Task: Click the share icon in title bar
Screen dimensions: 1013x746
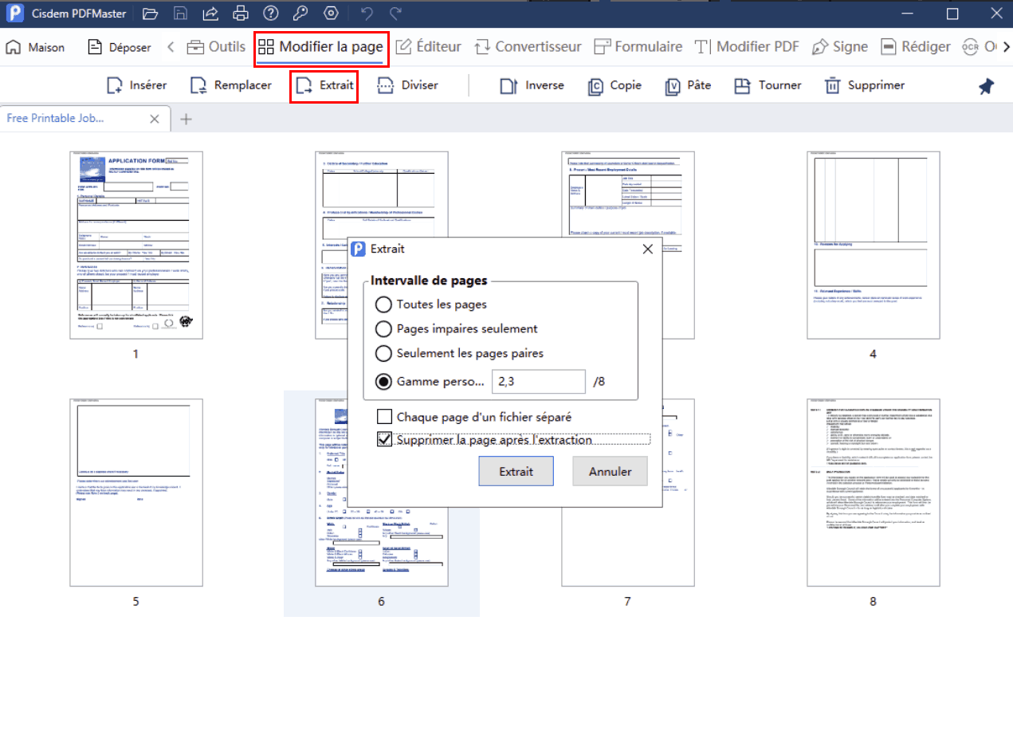Action: [x=210, y=13]
